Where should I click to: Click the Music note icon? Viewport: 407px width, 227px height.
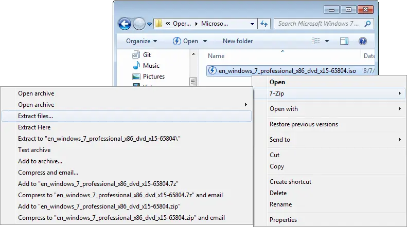[136, 66]
